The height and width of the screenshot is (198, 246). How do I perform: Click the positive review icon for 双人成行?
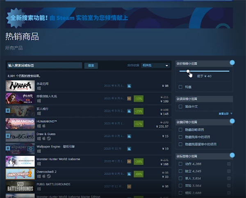tap(129, 111)
